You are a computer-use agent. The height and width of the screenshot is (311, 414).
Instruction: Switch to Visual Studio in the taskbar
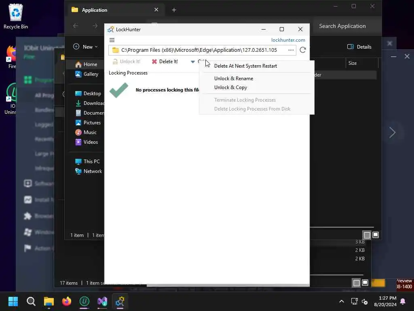tap(102, 301)
